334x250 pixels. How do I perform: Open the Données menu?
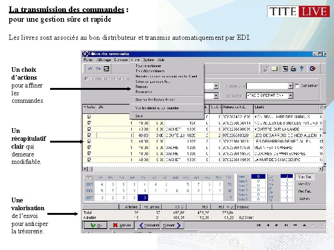click(x=121, y=60)
